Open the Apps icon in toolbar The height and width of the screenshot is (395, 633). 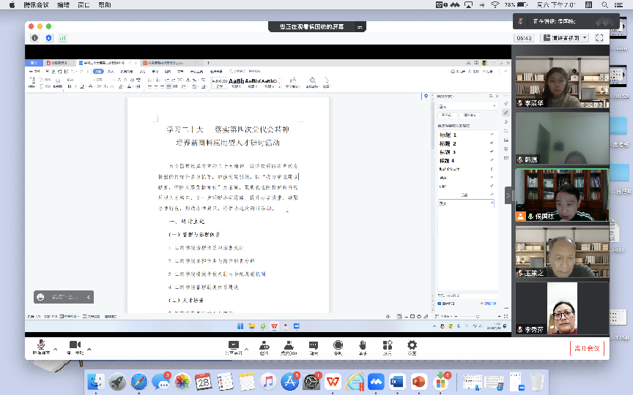[387, 345]
